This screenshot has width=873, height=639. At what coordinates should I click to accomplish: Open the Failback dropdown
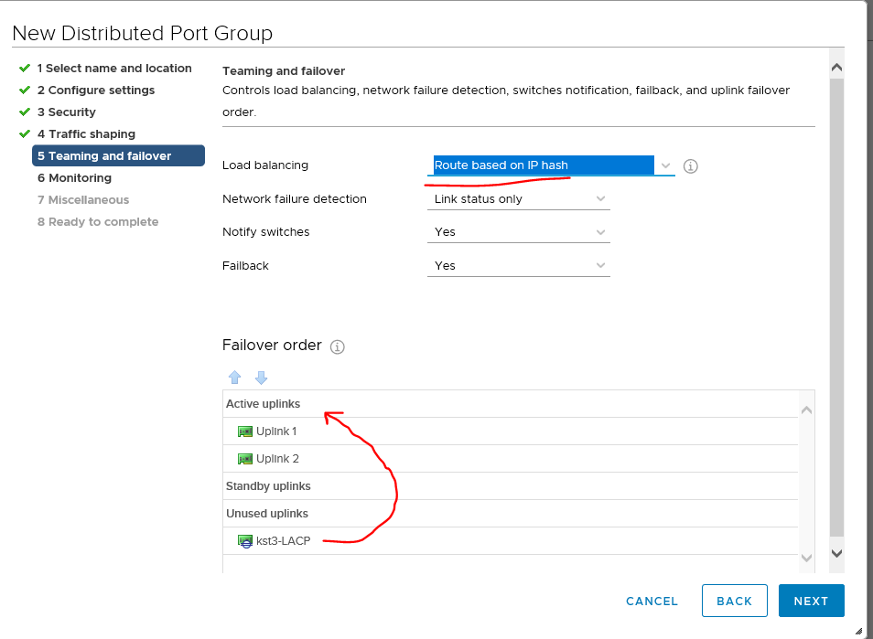click(601, 265)
